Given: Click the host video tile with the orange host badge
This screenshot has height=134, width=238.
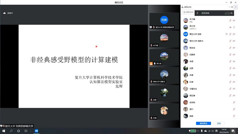Looking at the screenshot, I should click(x=164, y=57).
